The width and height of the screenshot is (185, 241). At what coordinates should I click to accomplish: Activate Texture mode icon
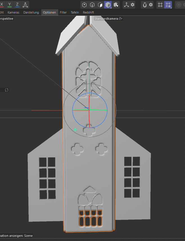pyautogui.click(x=116, y=5)
